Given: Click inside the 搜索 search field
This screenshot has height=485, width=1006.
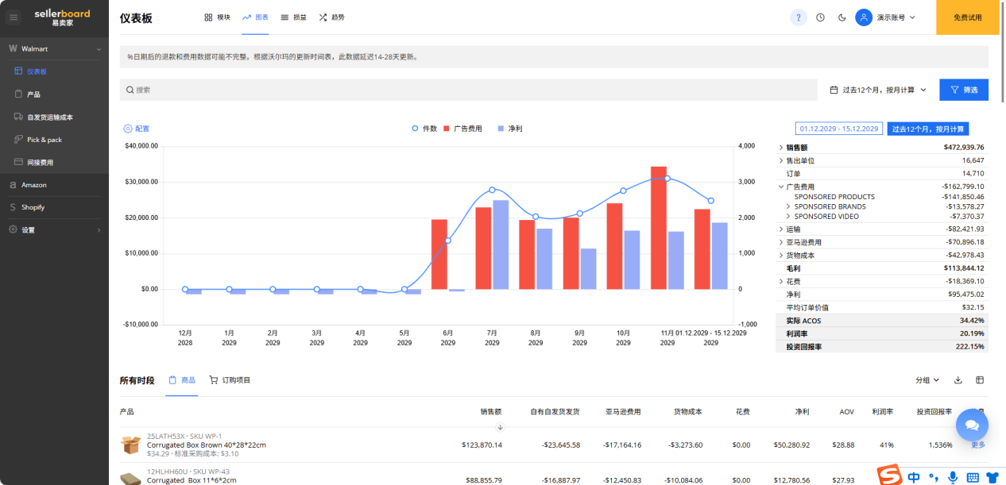Looking at the screenshot, I should (x=318, y=89).
